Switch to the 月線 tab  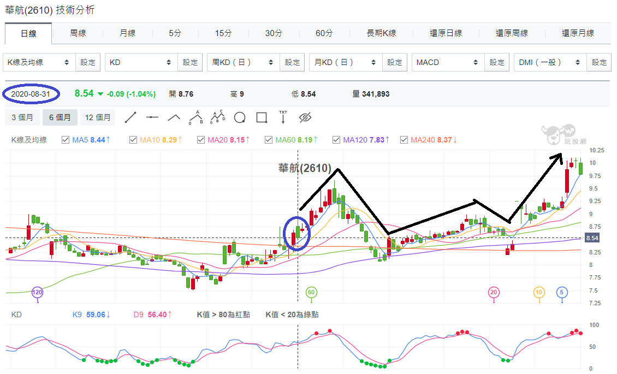(x=127, y=33)
